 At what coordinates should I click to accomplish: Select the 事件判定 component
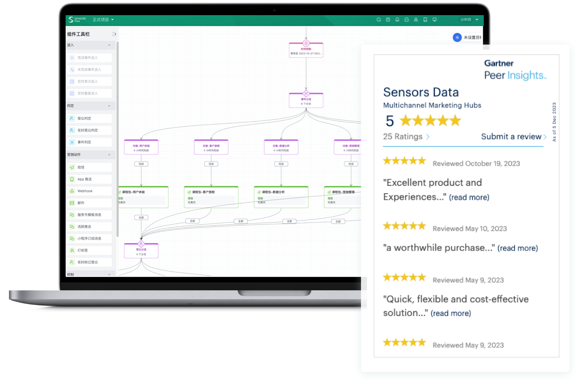click(x=89, y=142)
